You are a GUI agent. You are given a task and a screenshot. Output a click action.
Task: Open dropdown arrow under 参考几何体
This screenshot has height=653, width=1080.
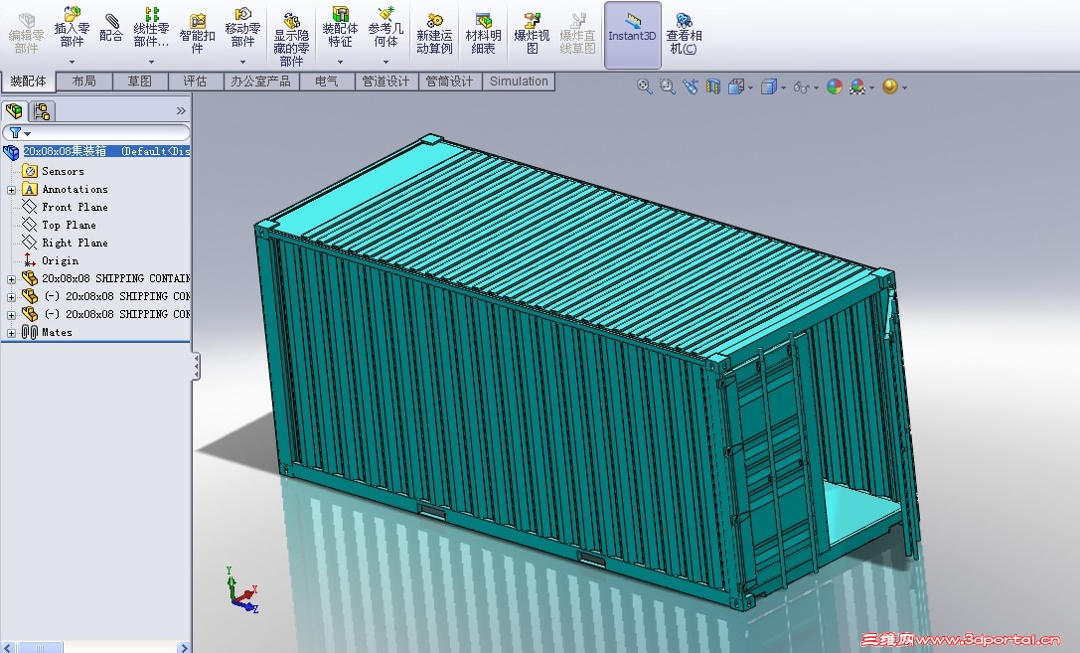[x=386, y=62]
